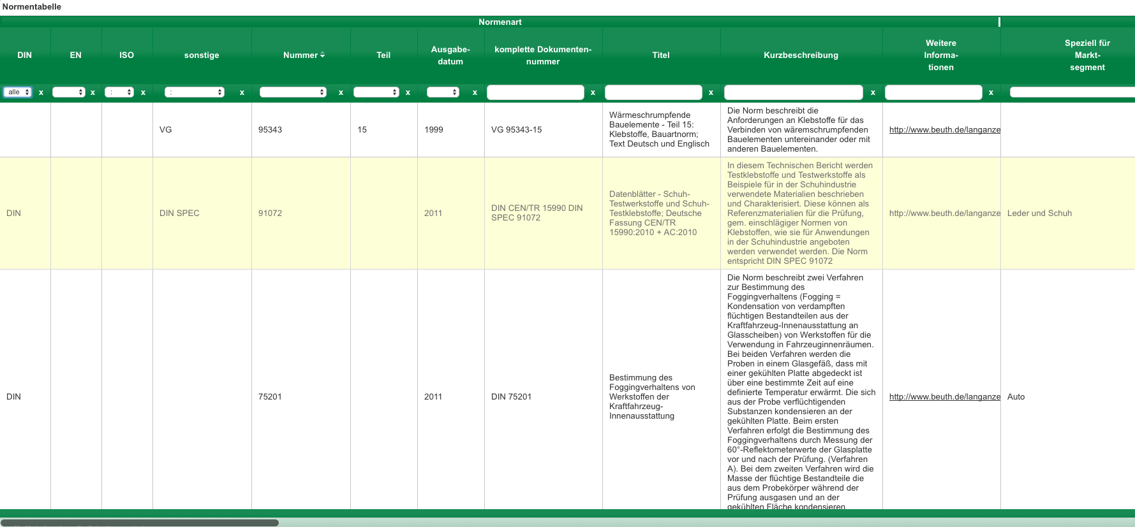
Task: Focus the komplette Dokumentennummer filter field
Action: point(535,92)
